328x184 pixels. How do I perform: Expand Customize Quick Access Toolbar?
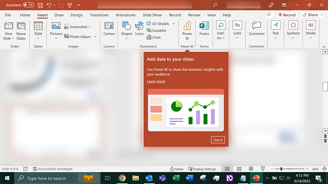click(x=79, y=5)
